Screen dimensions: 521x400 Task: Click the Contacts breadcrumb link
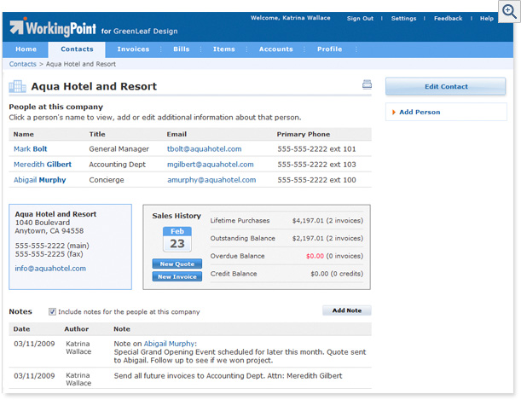point(22,64)
